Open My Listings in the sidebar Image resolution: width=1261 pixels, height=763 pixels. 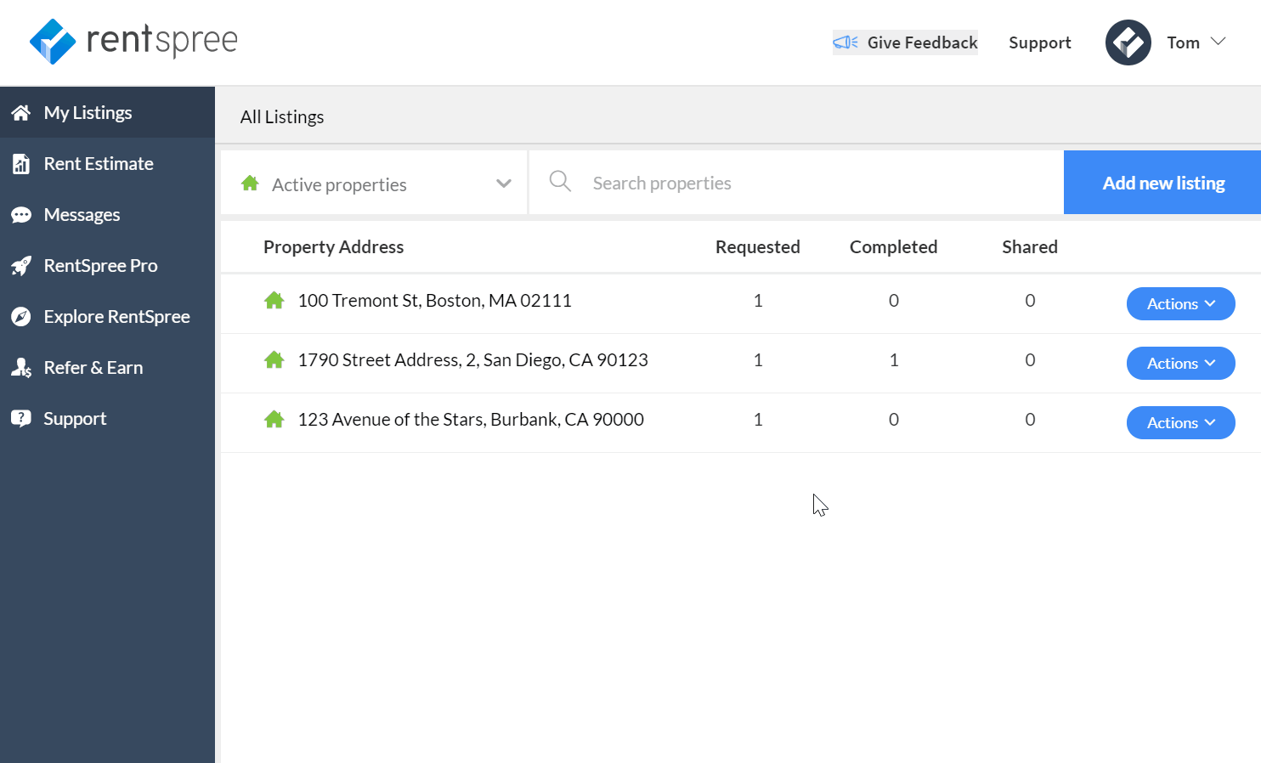(107, 112)
